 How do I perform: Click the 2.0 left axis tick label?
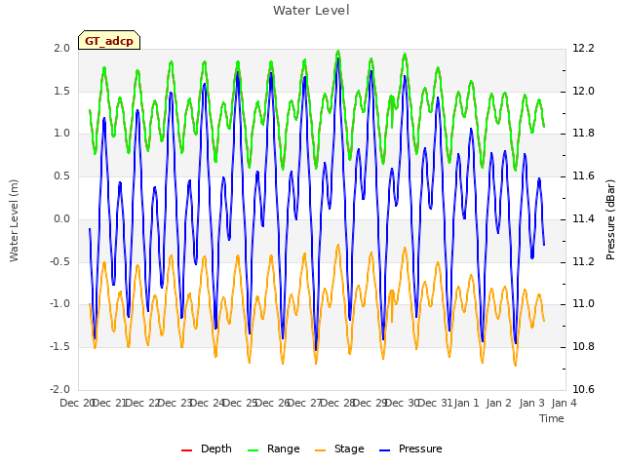(x=62, y=48)
